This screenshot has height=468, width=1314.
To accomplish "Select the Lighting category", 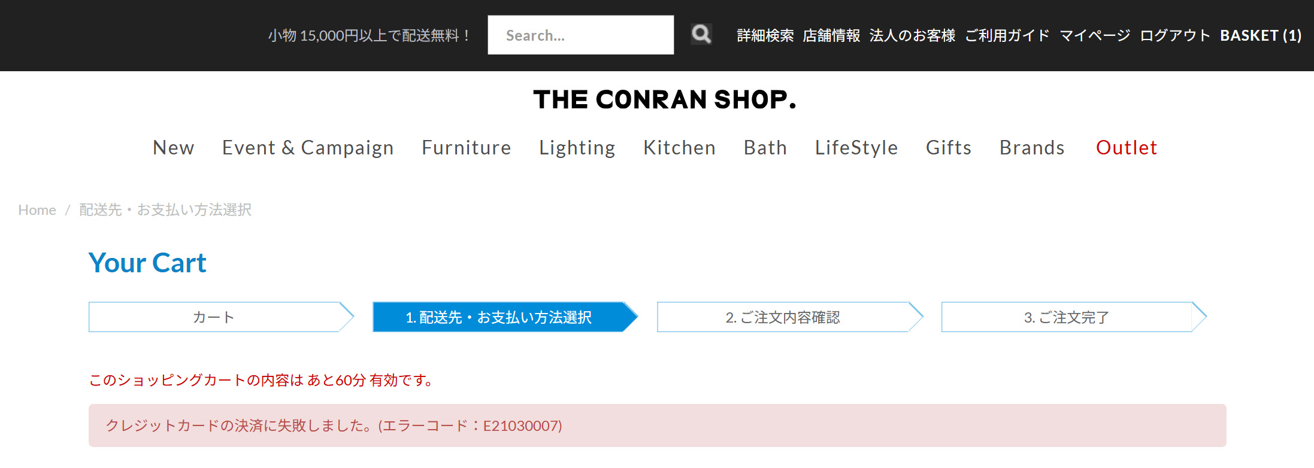I will click(x=577, y=148).
